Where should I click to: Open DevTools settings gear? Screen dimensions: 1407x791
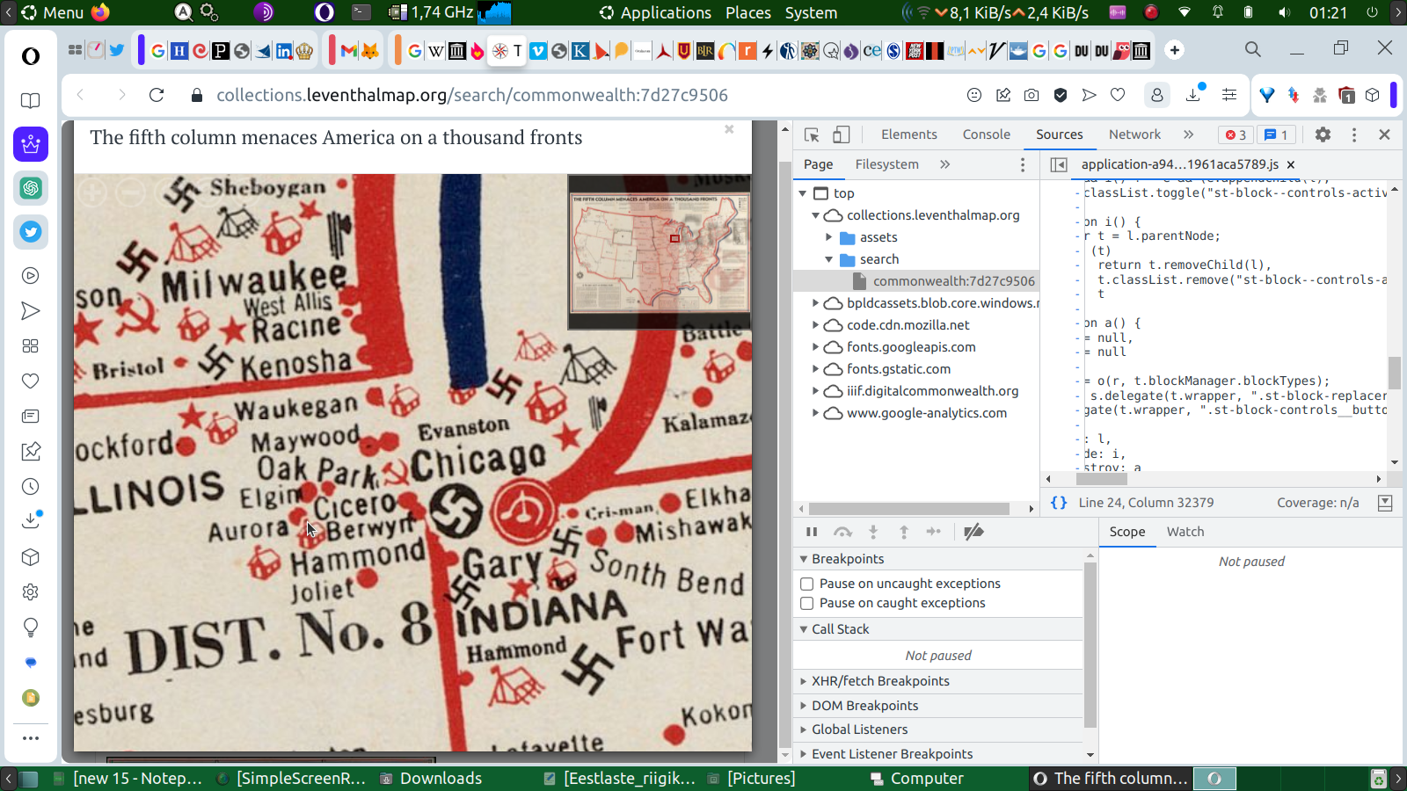tap(1323, 134)
